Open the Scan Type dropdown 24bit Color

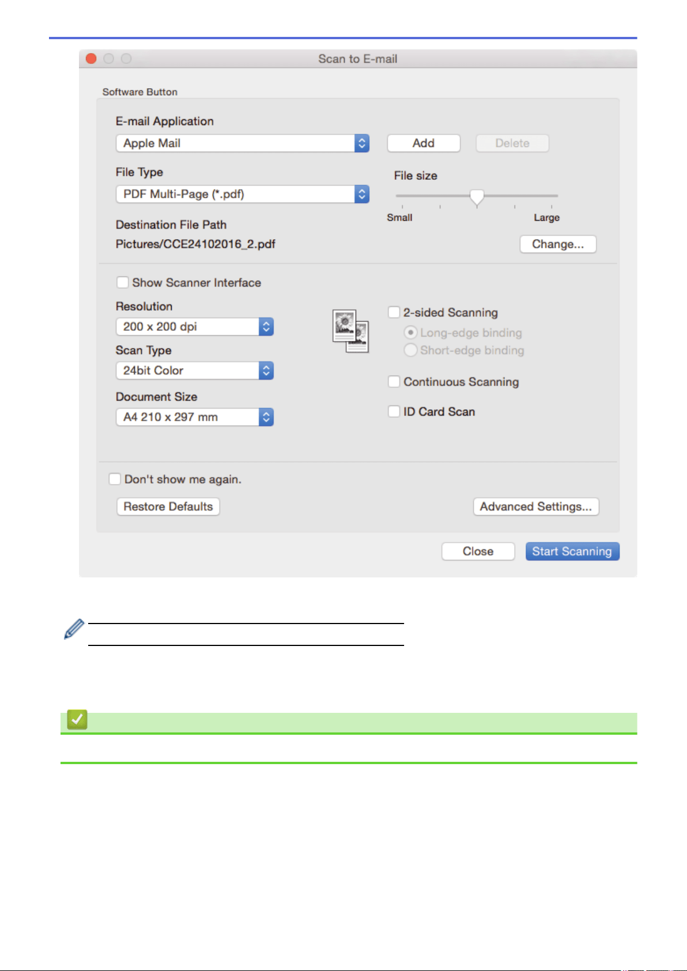coord(195,371)
